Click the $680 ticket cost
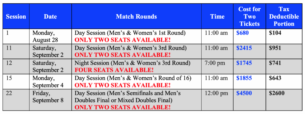Image resolution: width=305 pixels, height=114 pixels. [x=242, y=33]
